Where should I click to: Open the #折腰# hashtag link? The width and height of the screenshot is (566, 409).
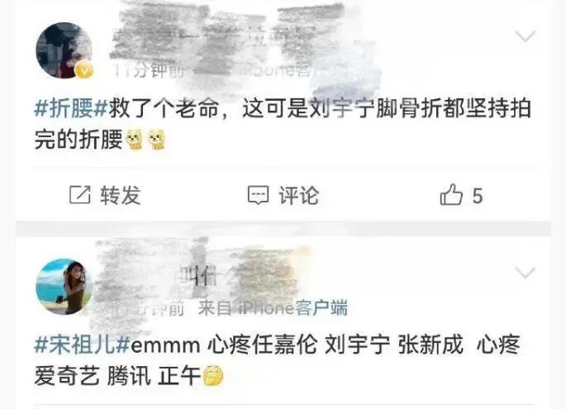pyautogui.click(x=70, y=107)
